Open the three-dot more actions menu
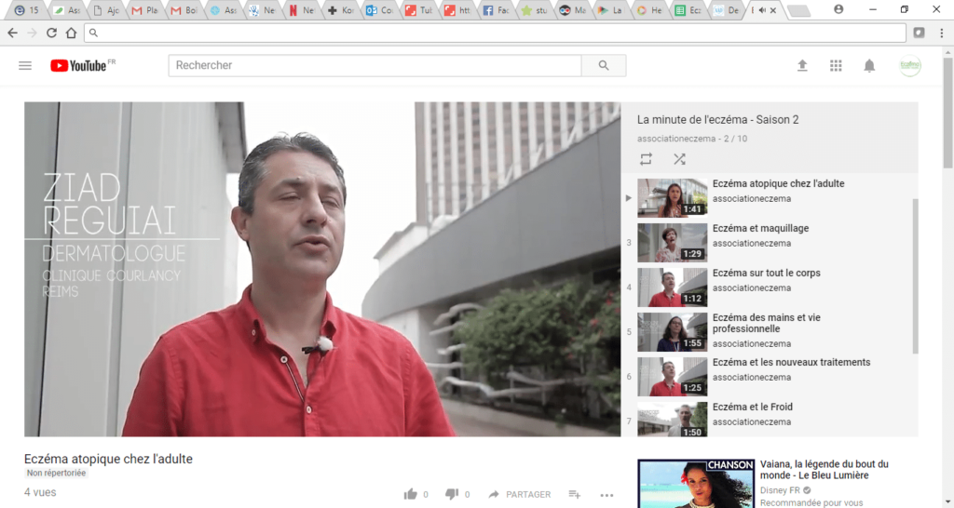 (607, 494)
